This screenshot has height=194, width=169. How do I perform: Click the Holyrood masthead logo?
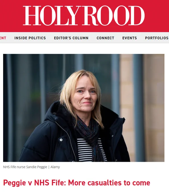pos(84,16)
